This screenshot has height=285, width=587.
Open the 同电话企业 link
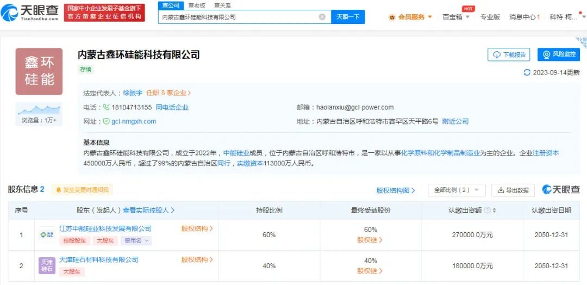(x=172, y=108)
